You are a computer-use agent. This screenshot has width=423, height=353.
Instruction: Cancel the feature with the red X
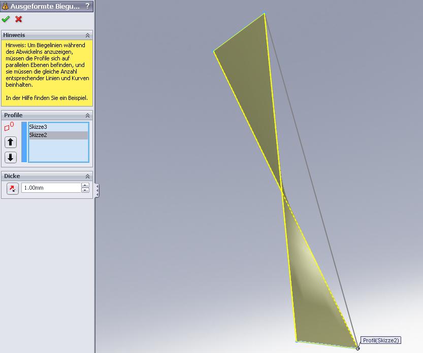coord(19,19)
